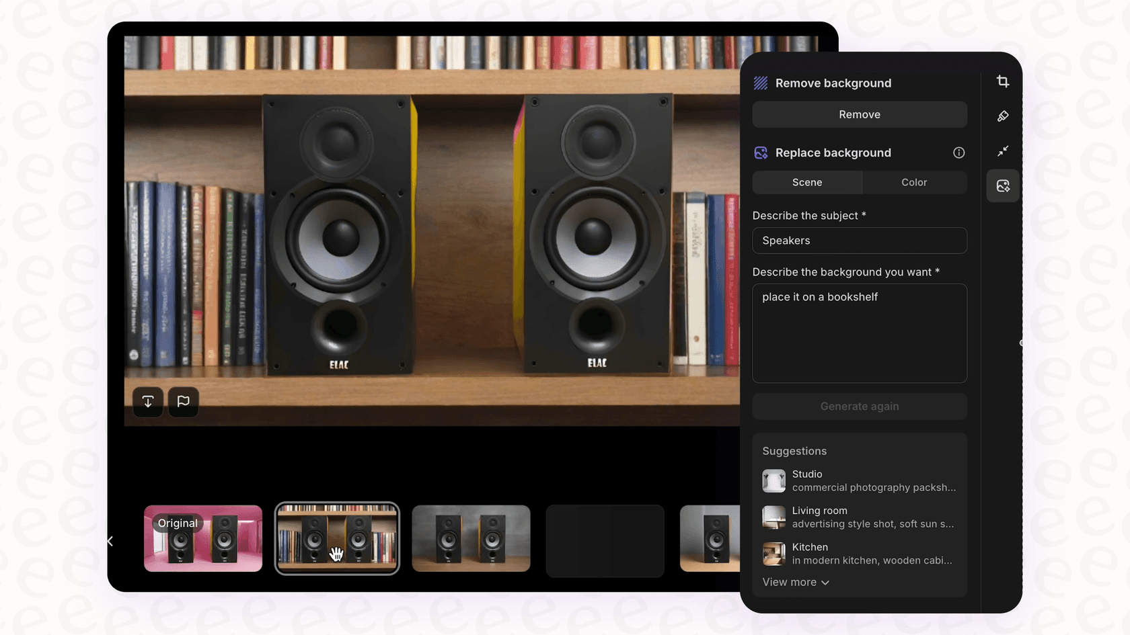
Task: Expand View more suggestions
Action: [x=796, y=582]
